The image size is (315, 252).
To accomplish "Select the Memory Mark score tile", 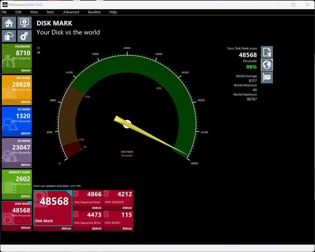I will [17, 180].
